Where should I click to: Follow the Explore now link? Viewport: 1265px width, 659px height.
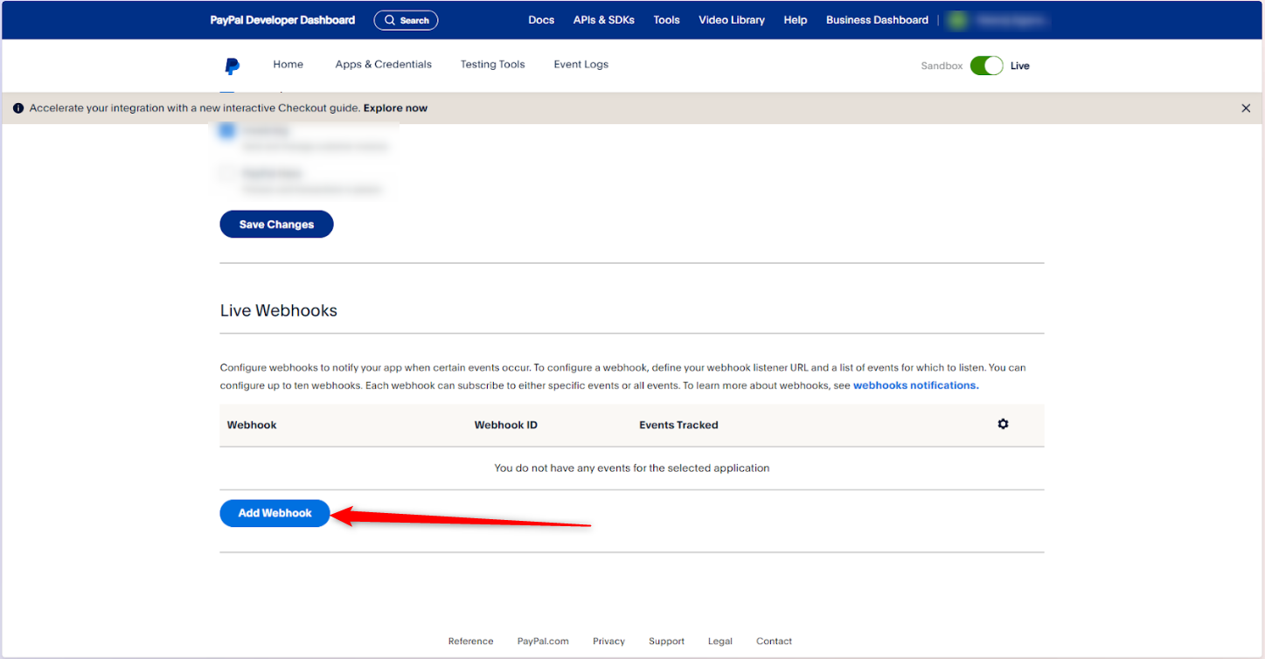[x=395, y=108]
